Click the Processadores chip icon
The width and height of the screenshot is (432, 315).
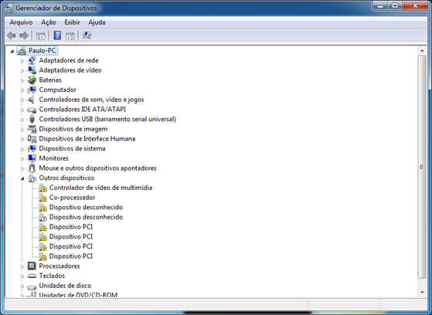32,266
